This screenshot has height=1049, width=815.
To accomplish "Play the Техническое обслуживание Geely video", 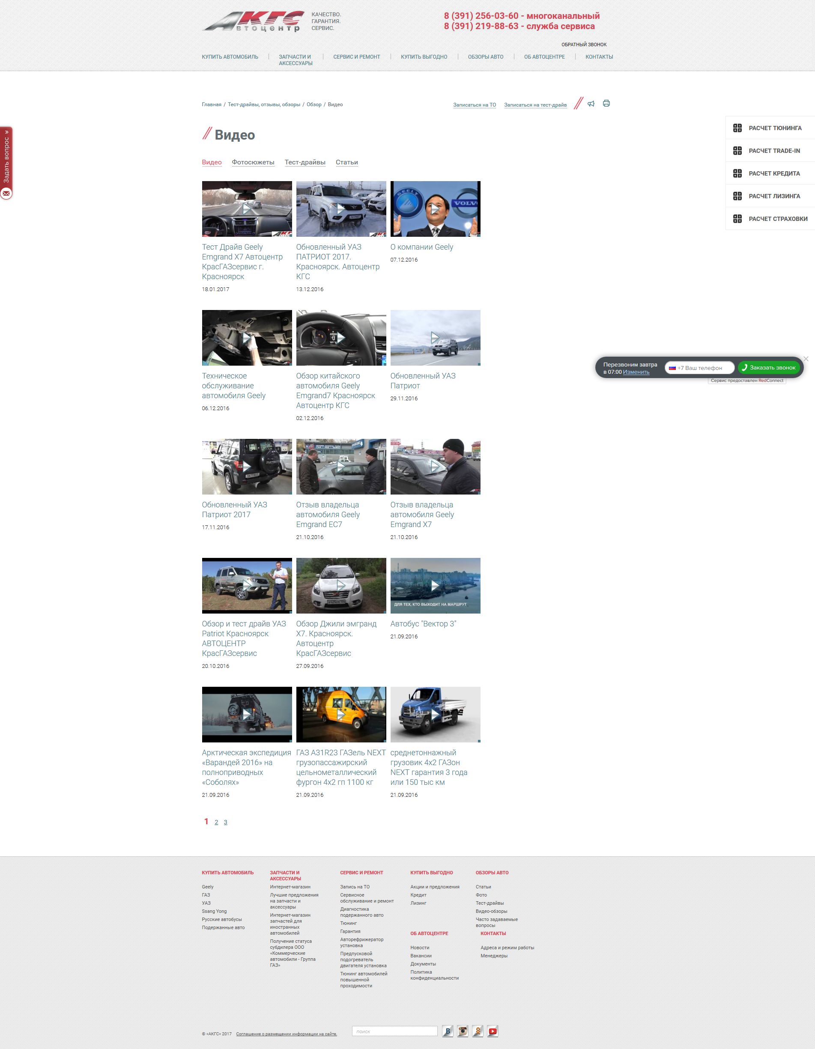I will [x=247, y=338].
